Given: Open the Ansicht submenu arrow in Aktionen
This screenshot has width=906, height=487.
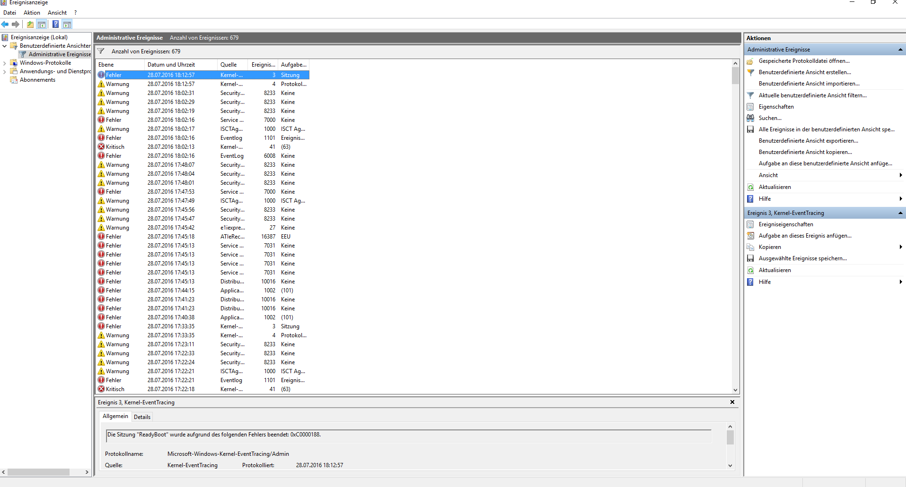Looking at the screenshot, I should (901, 175).
